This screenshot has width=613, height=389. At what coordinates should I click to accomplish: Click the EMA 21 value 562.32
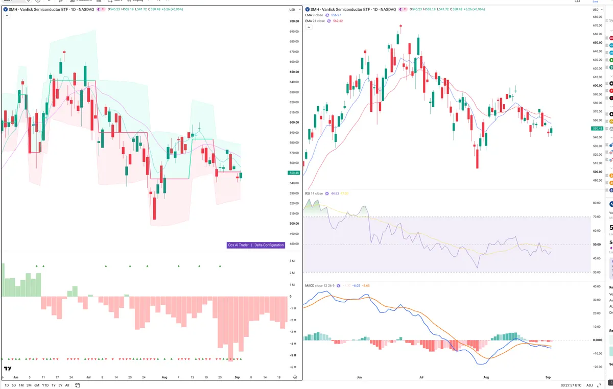(x=339, y=21)
